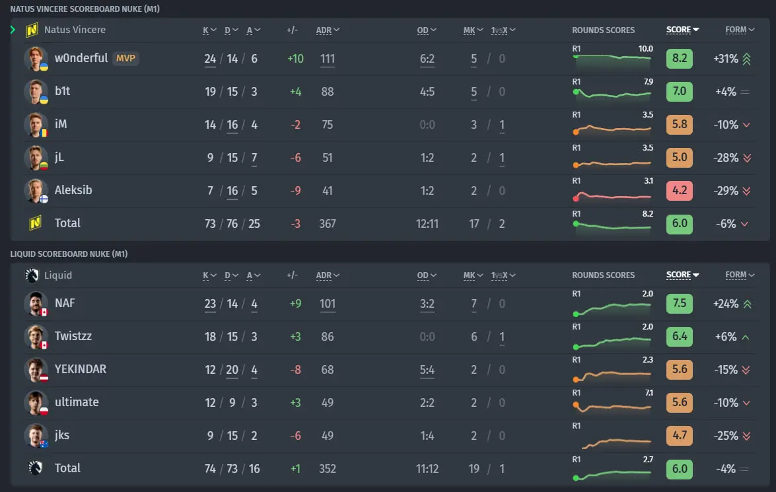
Task: Click the ROUNDS SCORES header in Liquid table
Action: click(603, 275)
